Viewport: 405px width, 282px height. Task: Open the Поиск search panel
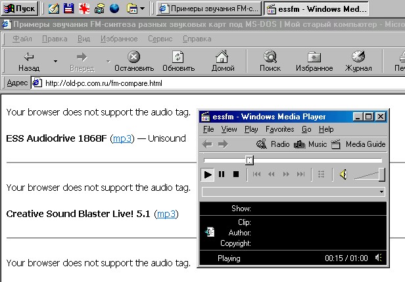[x=270, y=62]
